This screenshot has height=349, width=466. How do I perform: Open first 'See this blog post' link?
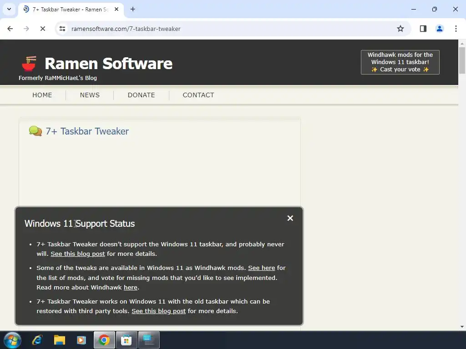[78, 254]
